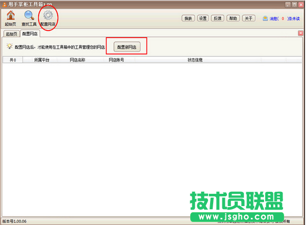Open 查找工具 magnifier tool

(x=29, y=15)
